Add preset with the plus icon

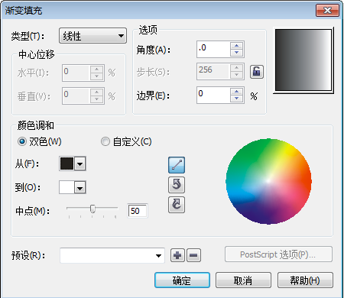tap(177, 255)
